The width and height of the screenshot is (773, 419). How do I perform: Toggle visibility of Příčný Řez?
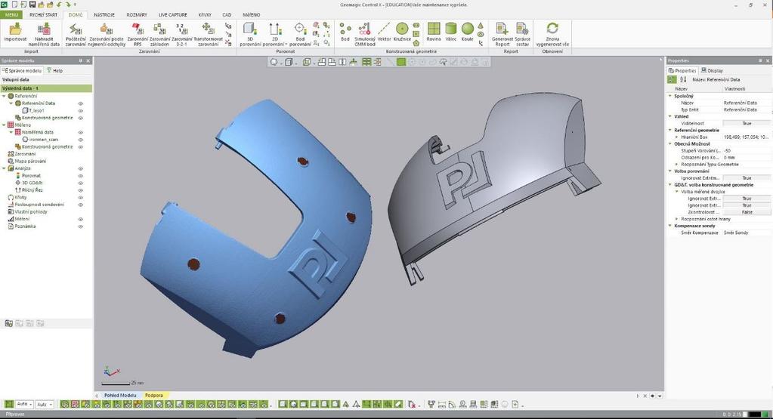tap(80, 190)
